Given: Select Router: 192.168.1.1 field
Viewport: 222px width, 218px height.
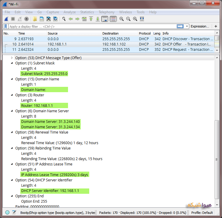Looking at the screenshot, I should coord(44,105).
